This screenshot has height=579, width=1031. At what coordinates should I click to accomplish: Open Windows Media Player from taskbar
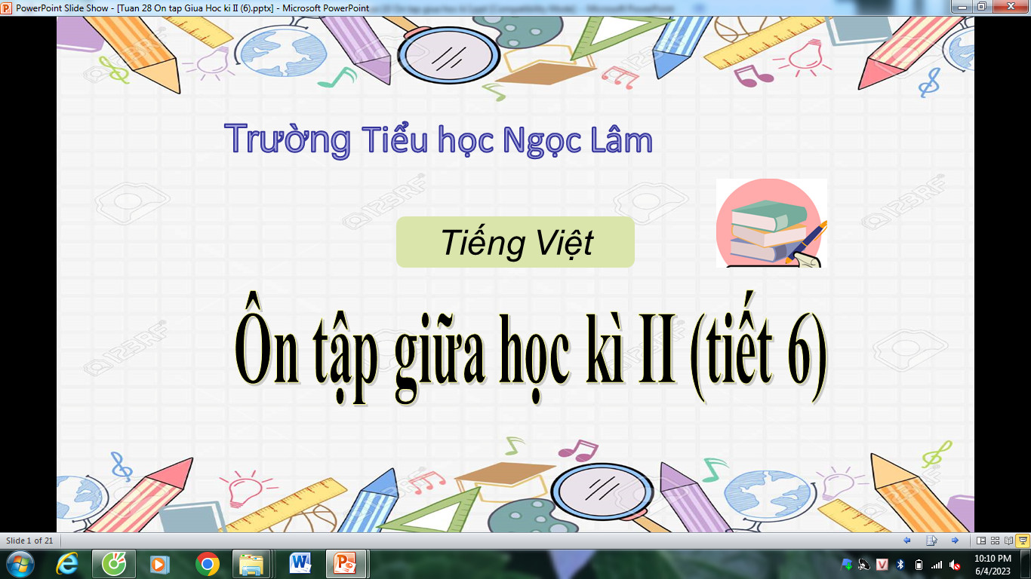(160, 564)
